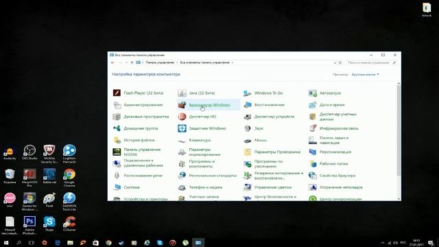This screenshot has width=439, height=247.
Task: Click the Control Panel vertical scrollbar
Action: (x=399, y=130)
